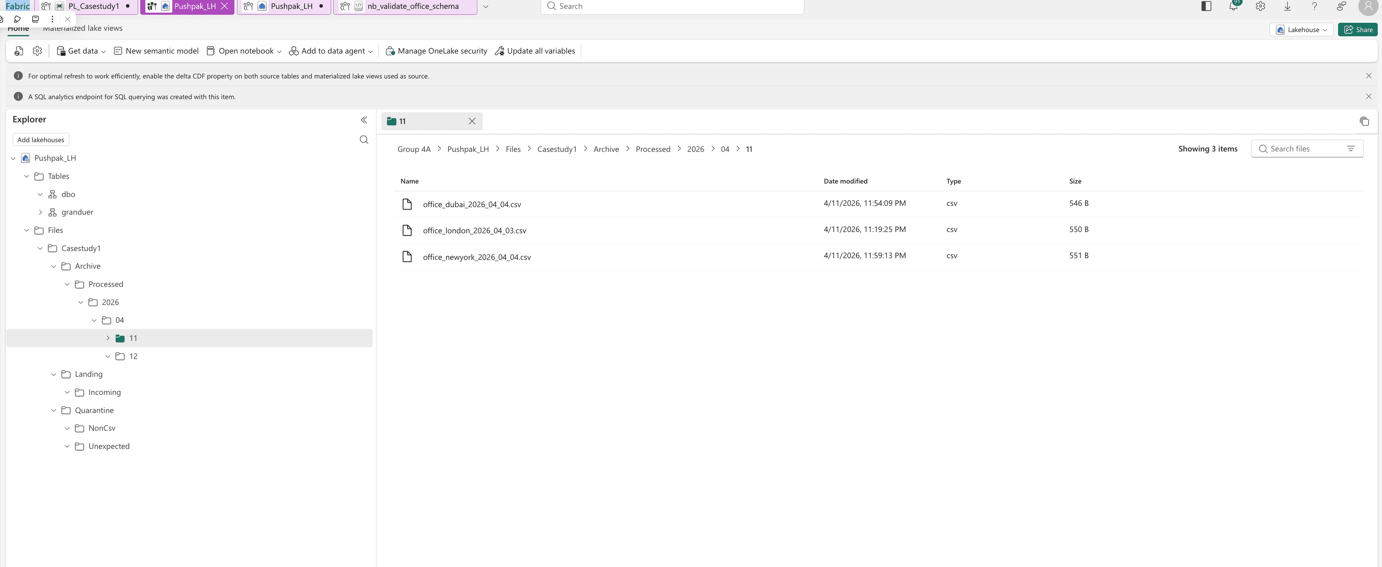Collapse the Landing folder chevron
This screenshot has height=567, width=1382.
[x=54, y=375]
